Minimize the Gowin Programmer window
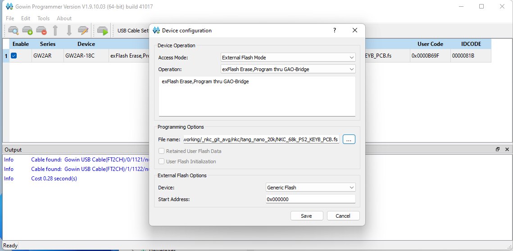The image size is (513, 251). pyautogui.click(x=461, y=7)
